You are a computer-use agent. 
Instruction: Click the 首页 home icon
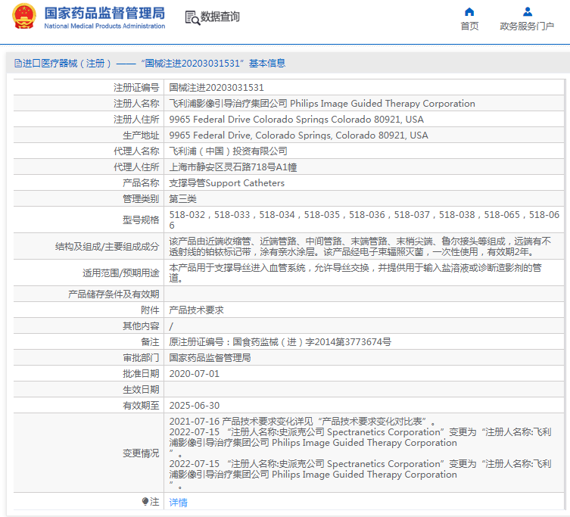pyautogui.click(x=469, y=12)
